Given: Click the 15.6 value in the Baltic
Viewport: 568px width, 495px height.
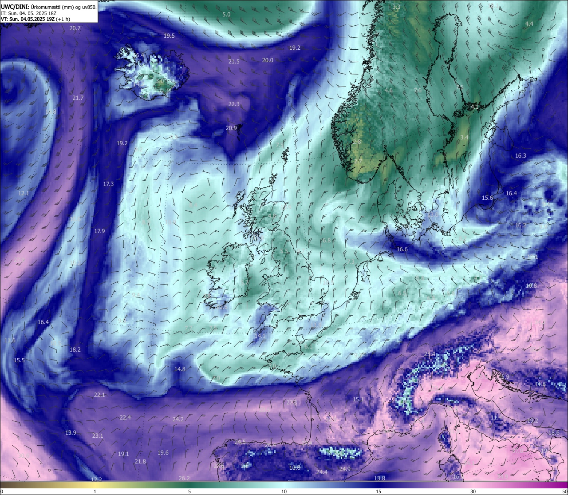Looking at the screenshot, I should point(488,198).
